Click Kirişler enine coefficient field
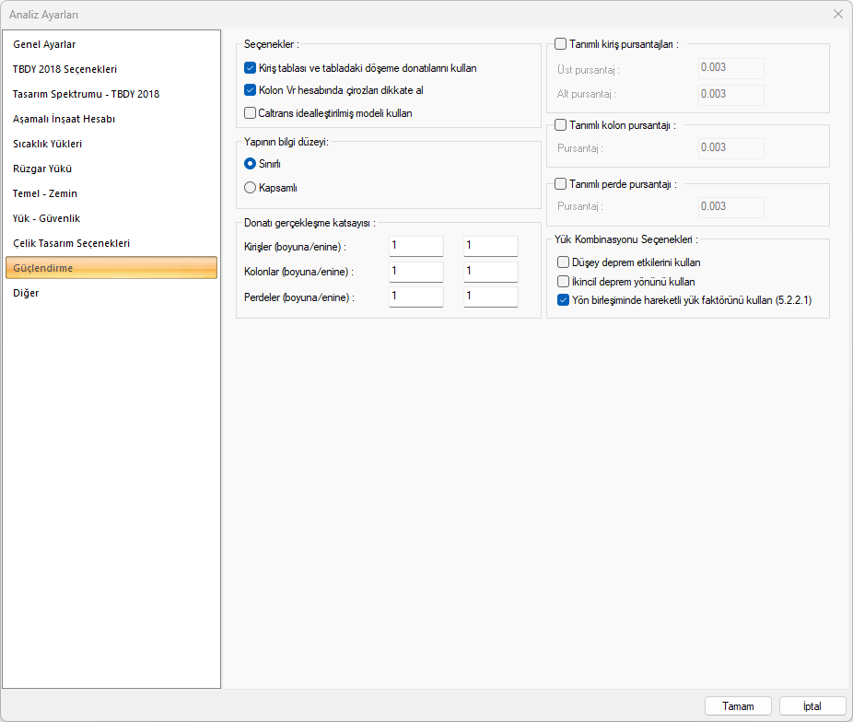The image size is (853, 722). [x=491, y=246]
